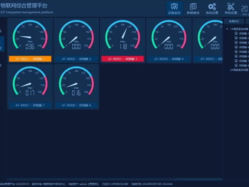Click the AT-40008 探测器-8 label
The width and height of the screenshot is (249, 187).
(x=76, y=105)
